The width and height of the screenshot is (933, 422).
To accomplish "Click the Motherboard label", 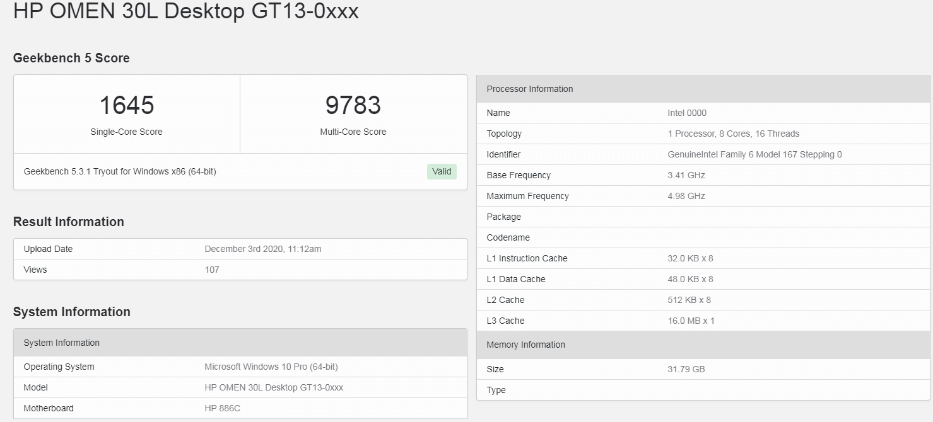I will 49,408.
